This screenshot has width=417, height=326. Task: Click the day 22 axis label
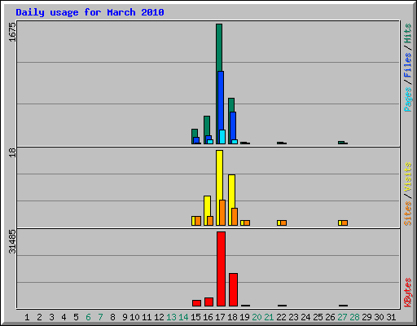tap(281, 317)
